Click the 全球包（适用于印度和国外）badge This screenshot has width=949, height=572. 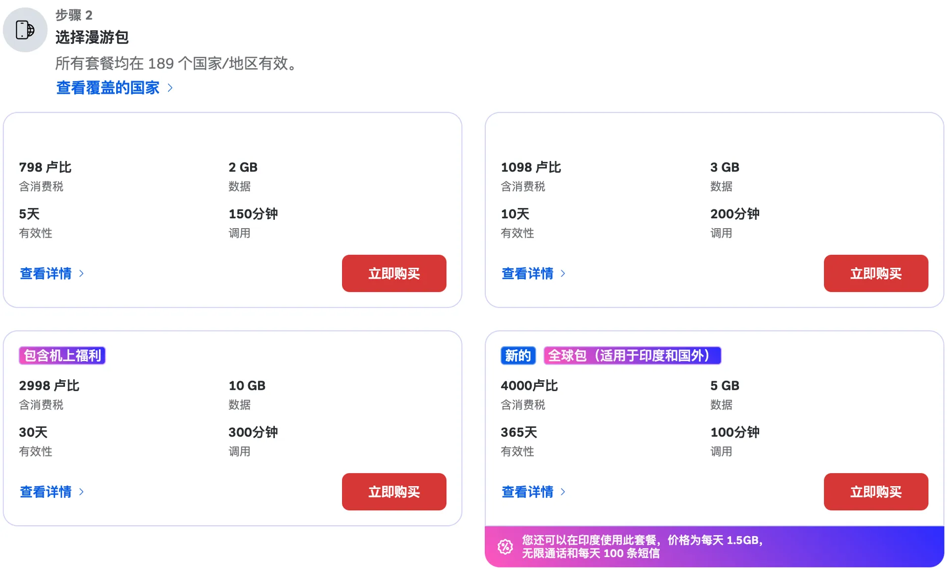632,355
